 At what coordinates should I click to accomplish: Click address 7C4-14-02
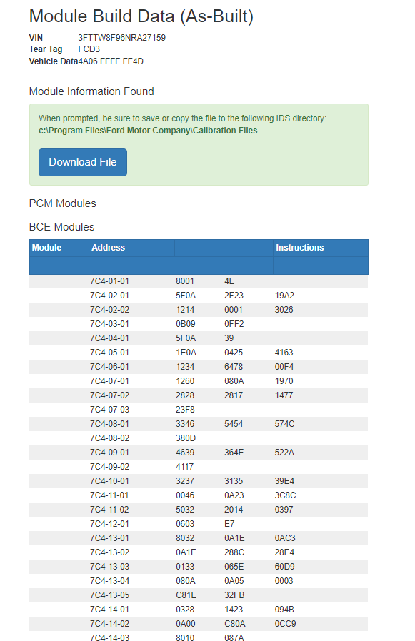[110, 624]
